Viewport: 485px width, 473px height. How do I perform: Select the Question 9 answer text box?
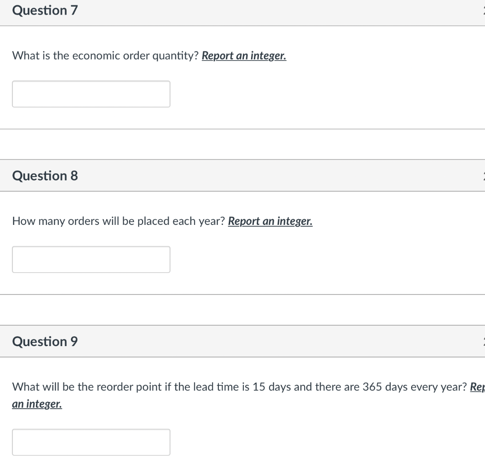(x=91, y=442)
